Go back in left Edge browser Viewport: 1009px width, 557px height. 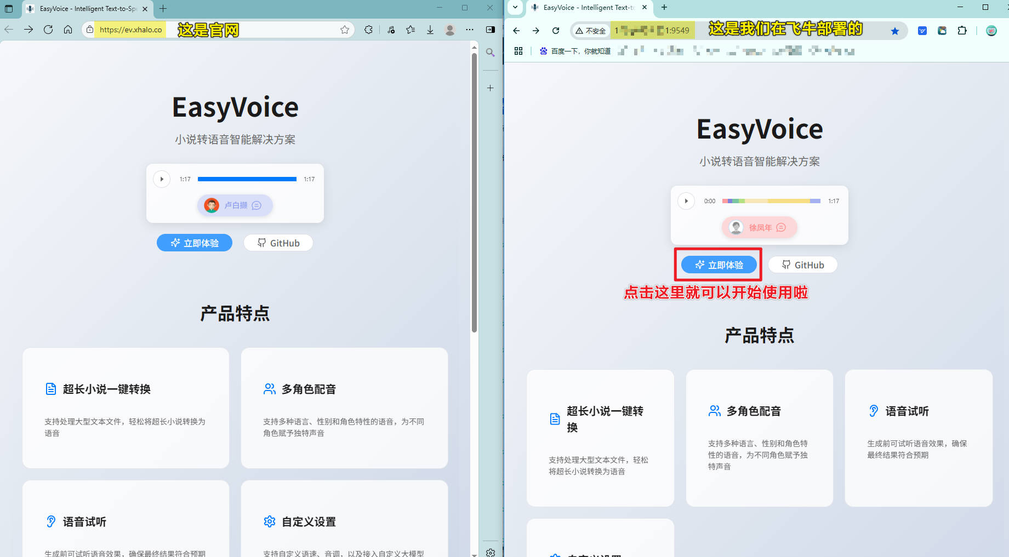click(x=9, y=30)
